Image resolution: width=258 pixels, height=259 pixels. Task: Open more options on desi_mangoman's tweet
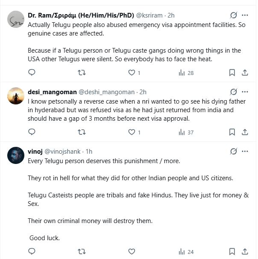click(x=245, y=92)
